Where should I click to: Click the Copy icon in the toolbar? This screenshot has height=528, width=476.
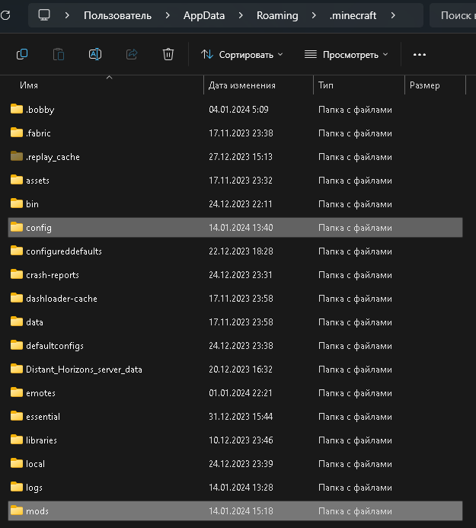coord(22,54)
